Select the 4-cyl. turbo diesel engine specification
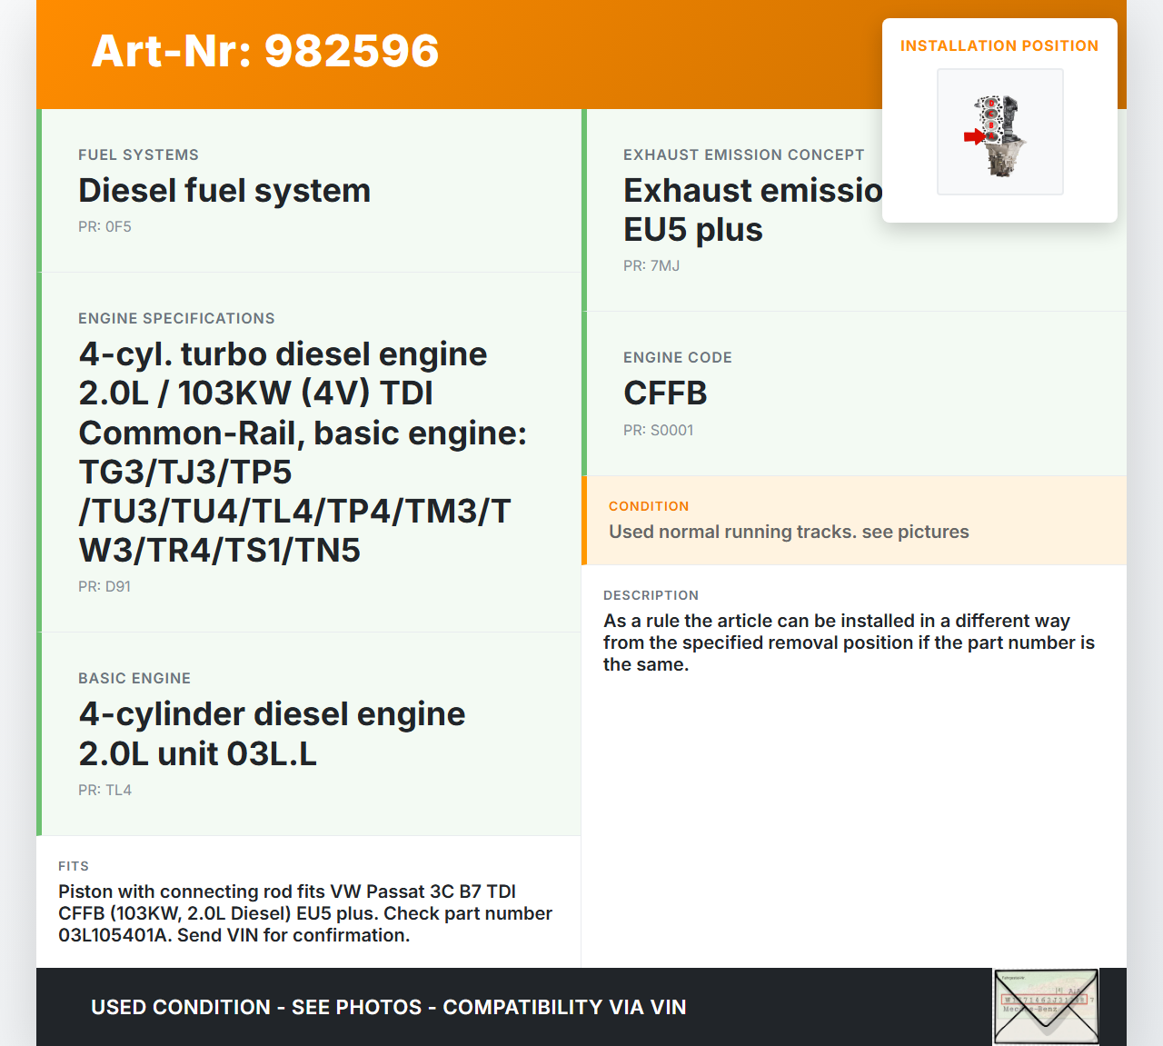1163x1046 pixels. (x=303, y=452)
